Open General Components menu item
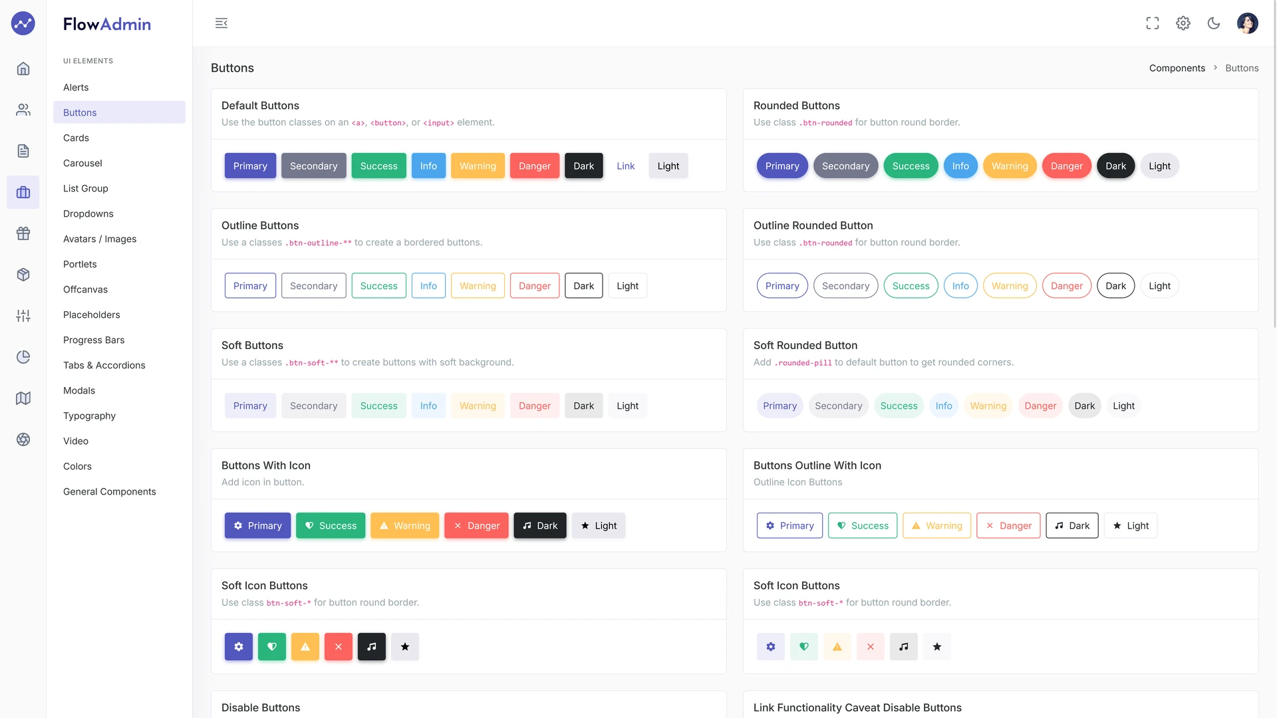Viewport: 1277px width, 718px height. (119, 491)
